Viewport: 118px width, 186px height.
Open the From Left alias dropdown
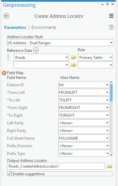pos(84,92)
